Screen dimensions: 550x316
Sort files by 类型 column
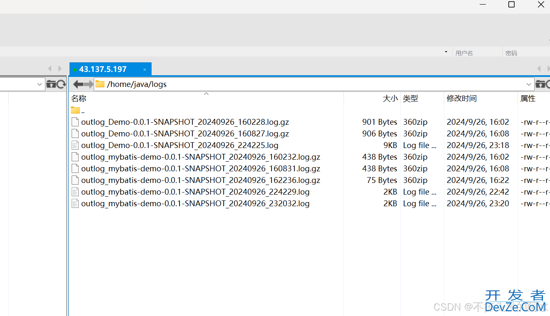click(x=411, y=99)
